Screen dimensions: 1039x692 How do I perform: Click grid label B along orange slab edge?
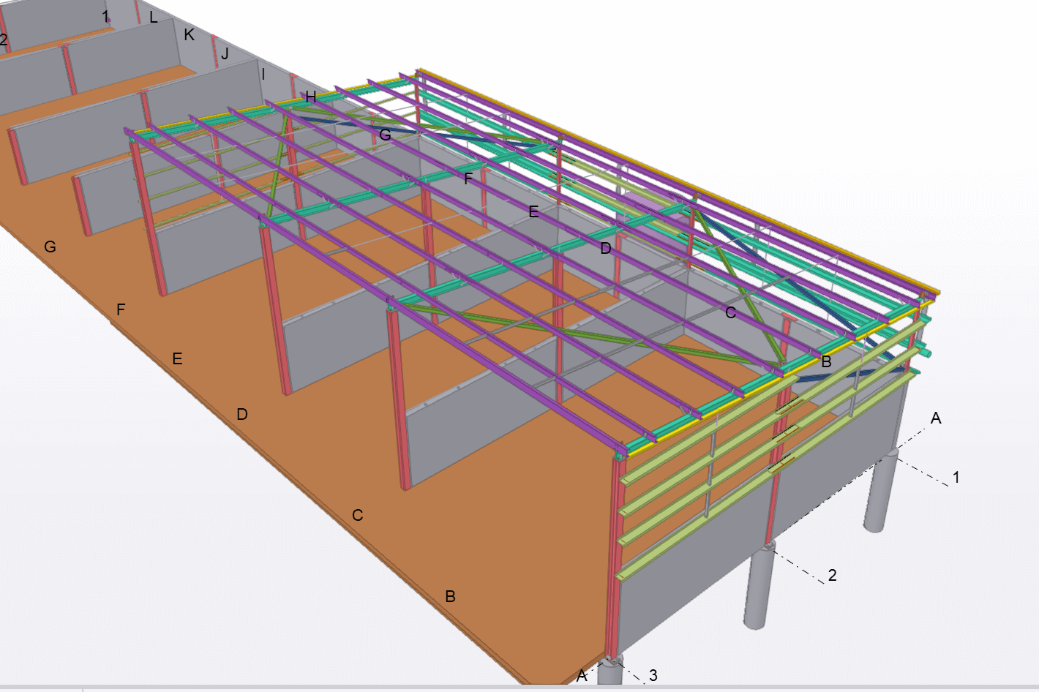(x=451, y=596)
